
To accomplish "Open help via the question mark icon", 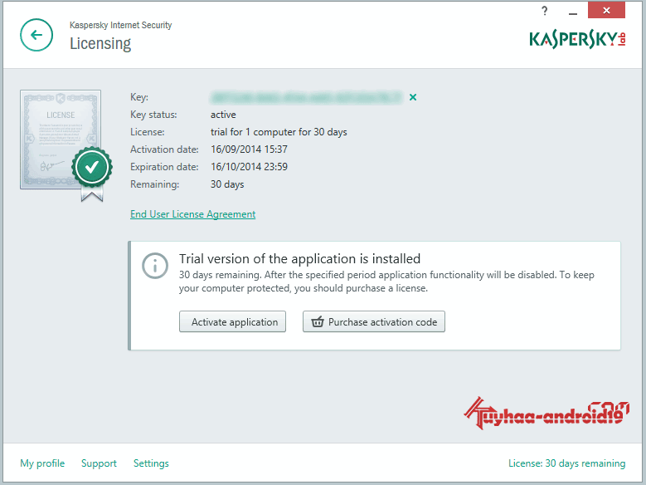I will point(545,11).
